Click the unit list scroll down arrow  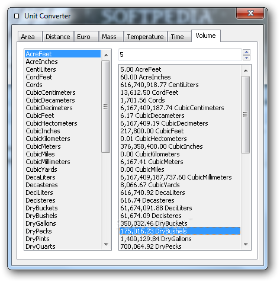[x=106, y=245]
